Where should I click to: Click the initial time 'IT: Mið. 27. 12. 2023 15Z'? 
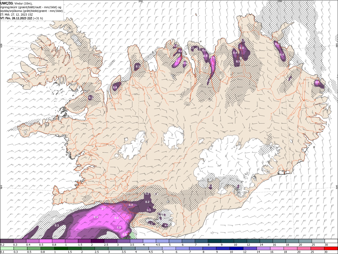tap(16, 15)
